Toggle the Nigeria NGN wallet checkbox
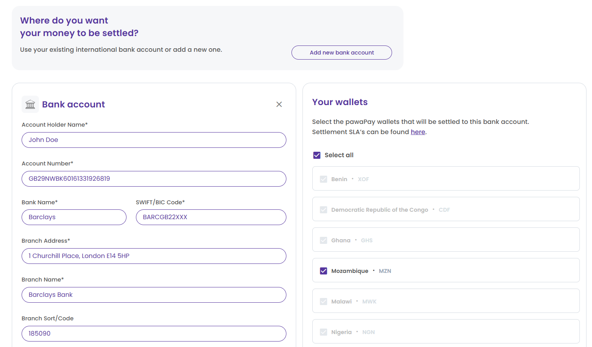The image size is (592, 347). [324, 332]
